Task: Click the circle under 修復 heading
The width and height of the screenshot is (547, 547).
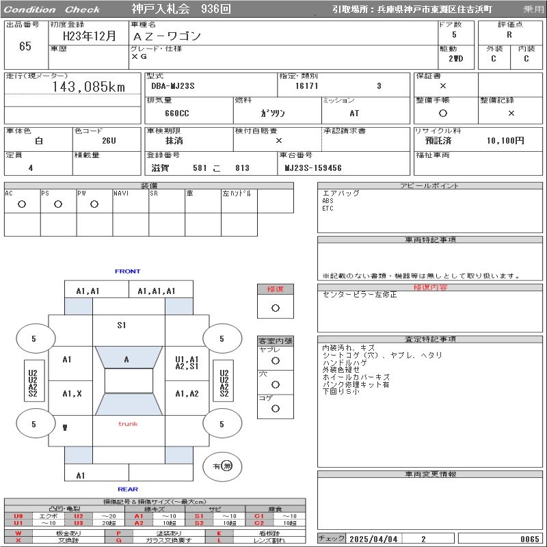Action: tap(276, 308)
